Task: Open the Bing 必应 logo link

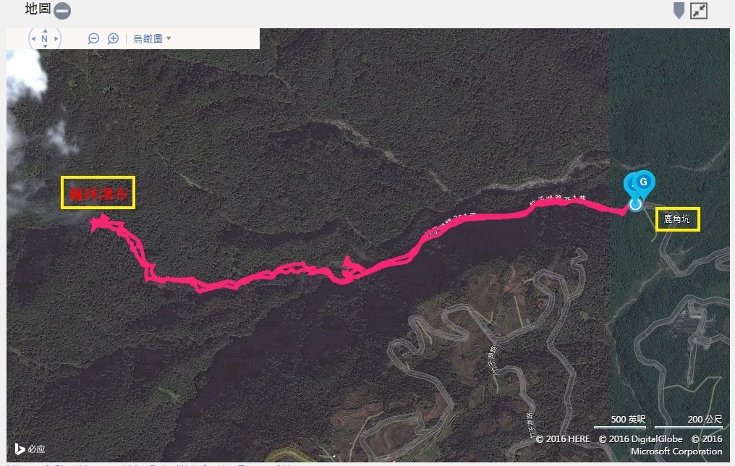Action: click(x=30, y=449)
